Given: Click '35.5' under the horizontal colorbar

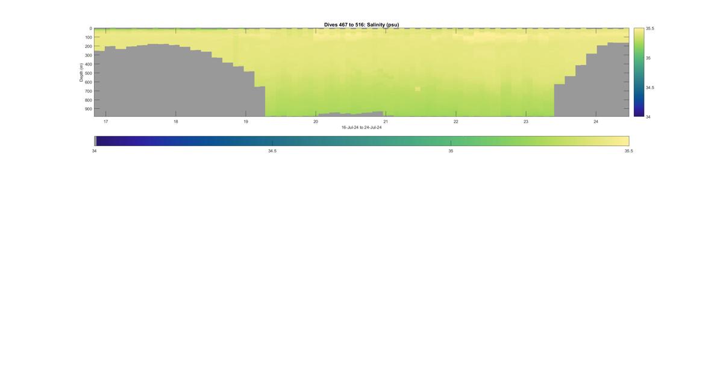Looking at the screenshot, I should pyautogui.click(x=628, y=151).
